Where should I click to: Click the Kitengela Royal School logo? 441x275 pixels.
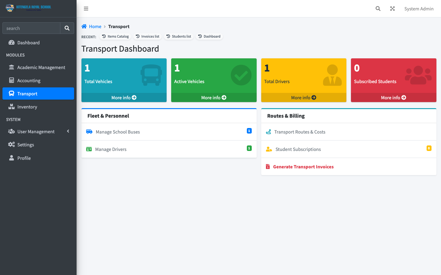coord(28,8)
